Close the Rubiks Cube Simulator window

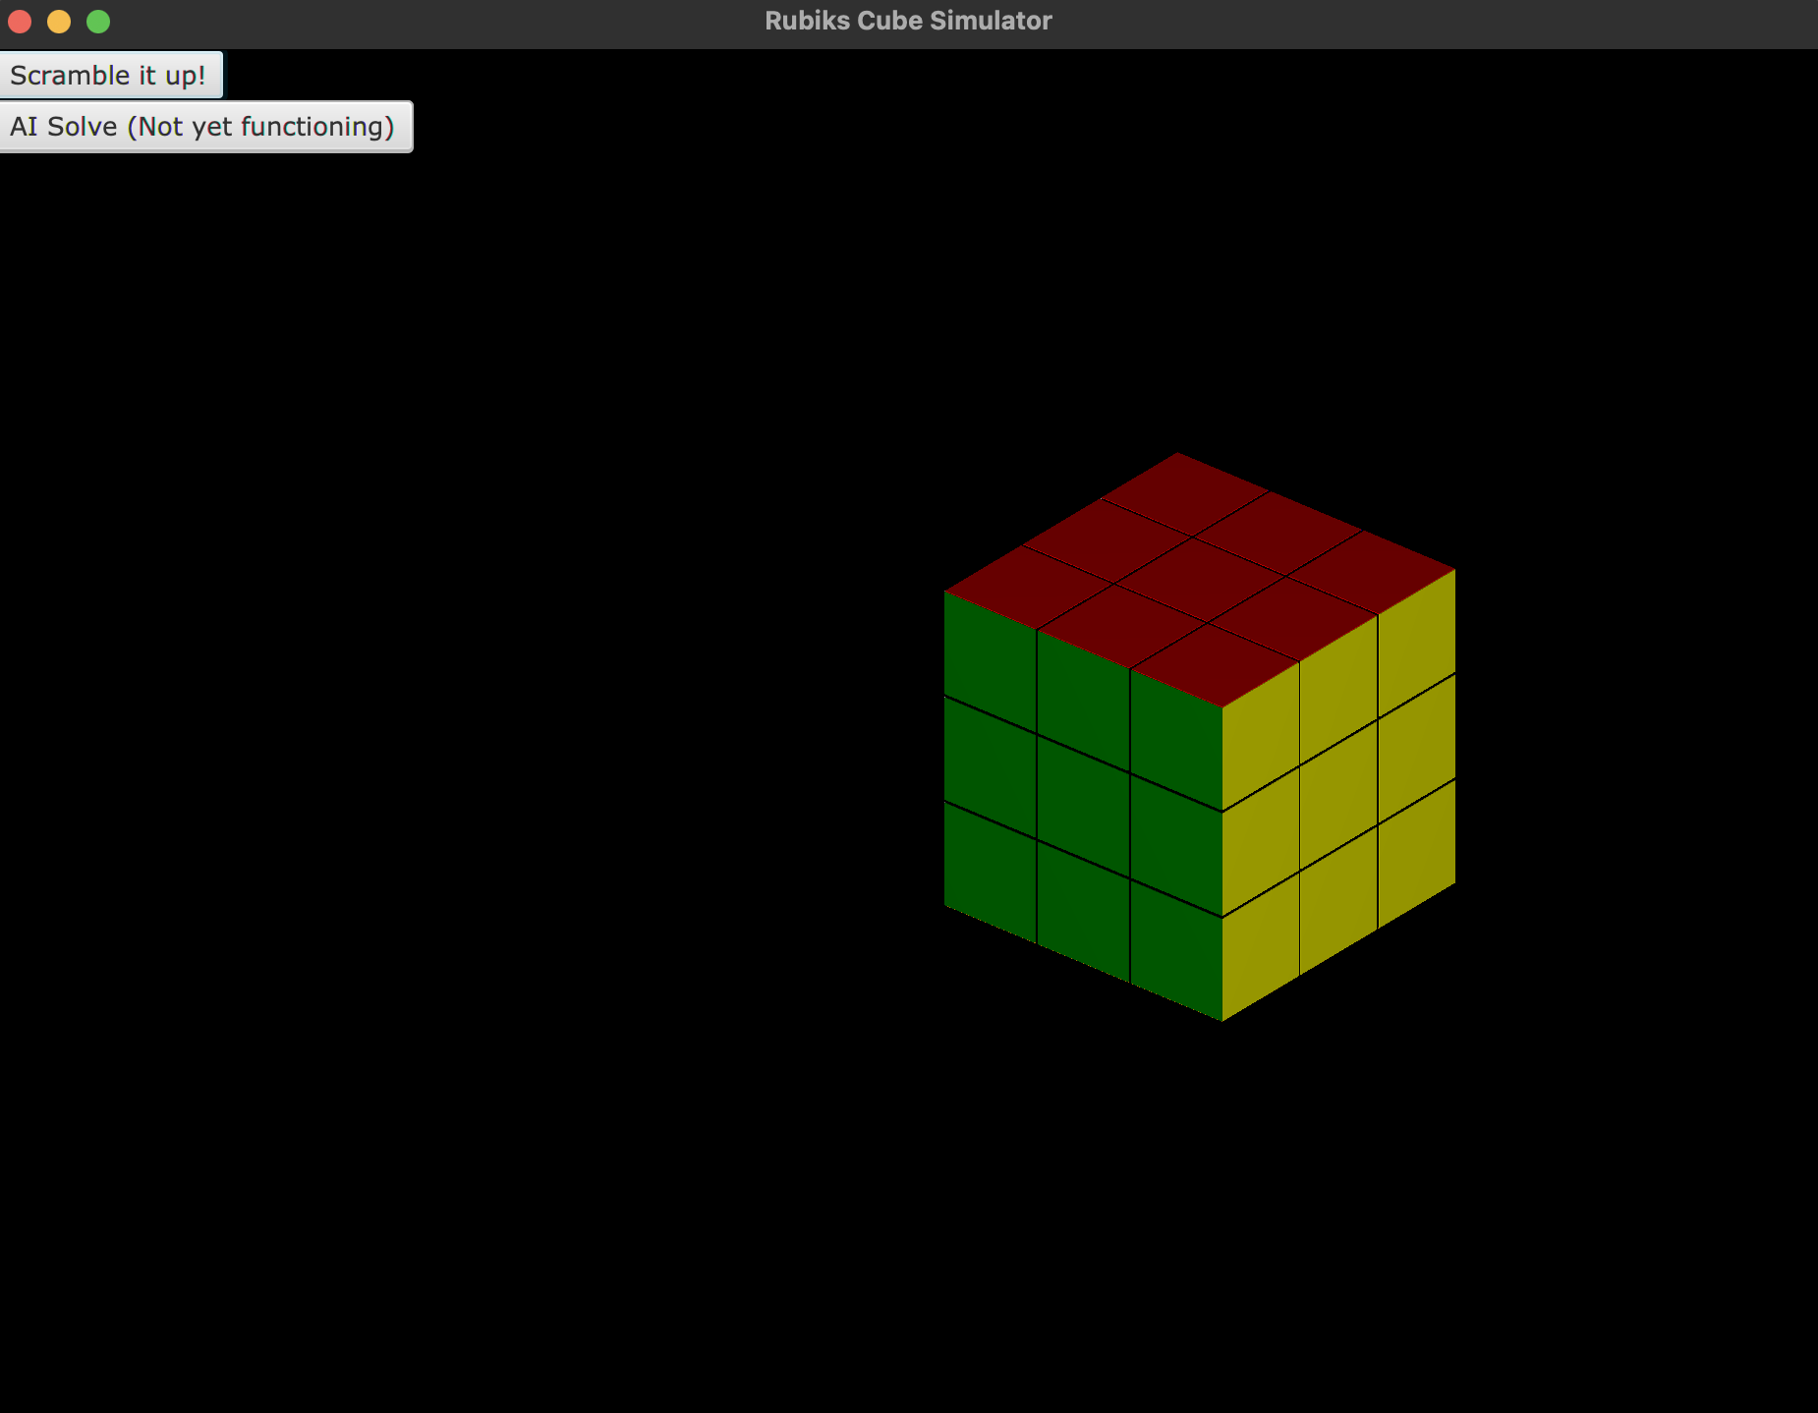(x=20, y=21)
